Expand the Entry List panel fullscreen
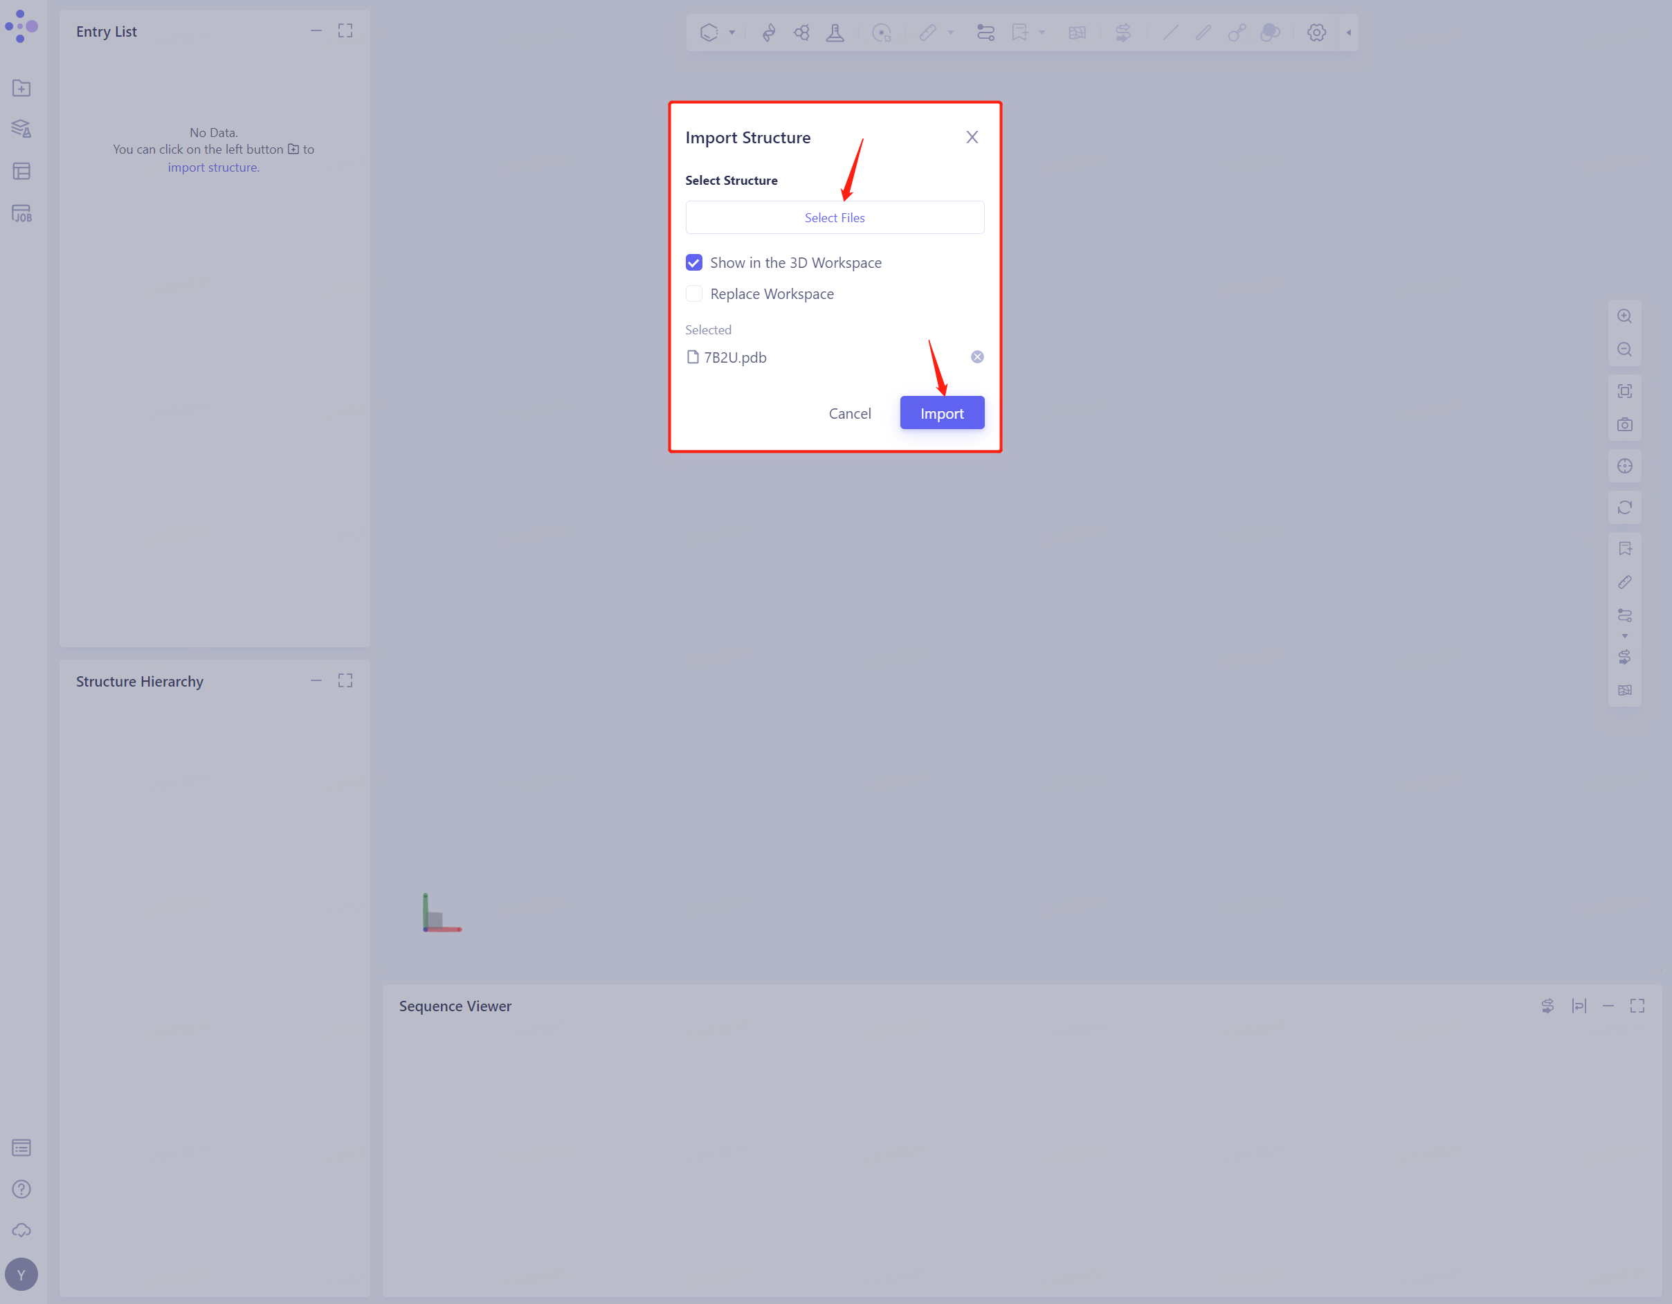The height and width of the screenshot is (1304, 1672). point(346,30)
